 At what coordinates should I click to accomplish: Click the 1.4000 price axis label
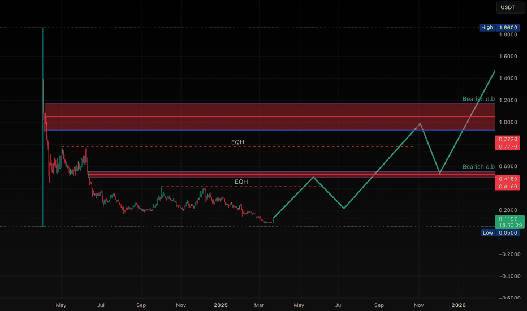[x=508, y=79]
